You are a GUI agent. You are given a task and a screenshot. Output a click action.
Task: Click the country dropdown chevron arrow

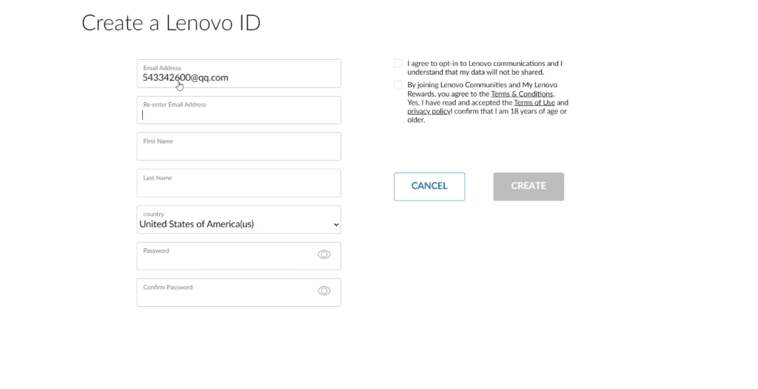coord(336,225)
